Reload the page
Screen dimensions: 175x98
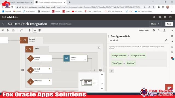12,7
